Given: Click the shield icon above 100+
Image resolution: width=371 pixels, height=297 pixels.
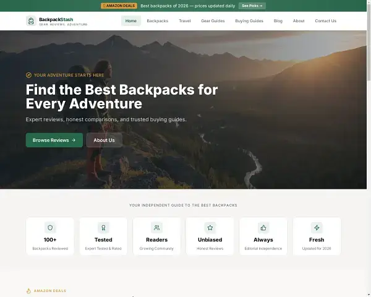Looking at the screenshot, I should click(x=50, y=227).
